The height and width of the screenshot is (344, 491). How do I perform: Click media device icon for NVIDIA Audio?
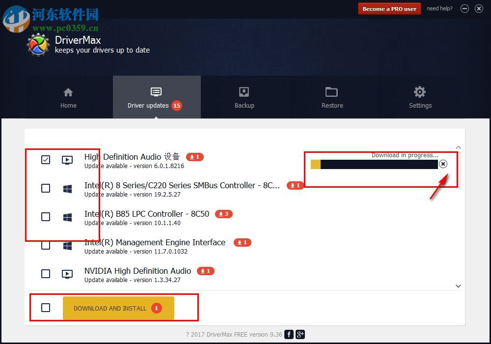pyautogui.click(x=67, y=274)
